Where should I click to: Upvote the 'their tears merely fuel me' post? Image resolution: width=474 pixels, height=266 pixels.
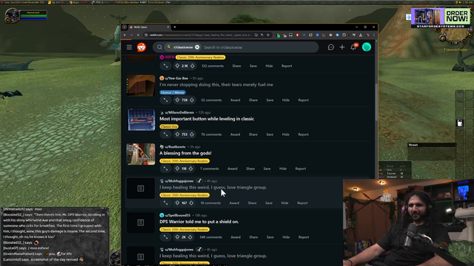pos(177,100)
